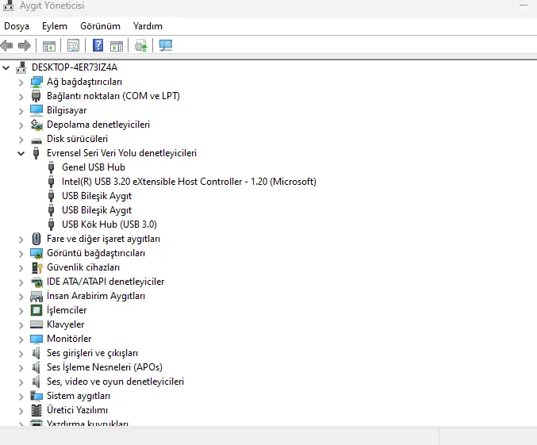Click the Görüntü bağdaştırıcıları display icon
The width and height of the screenshot is (537, 445).
click(36, 253)
